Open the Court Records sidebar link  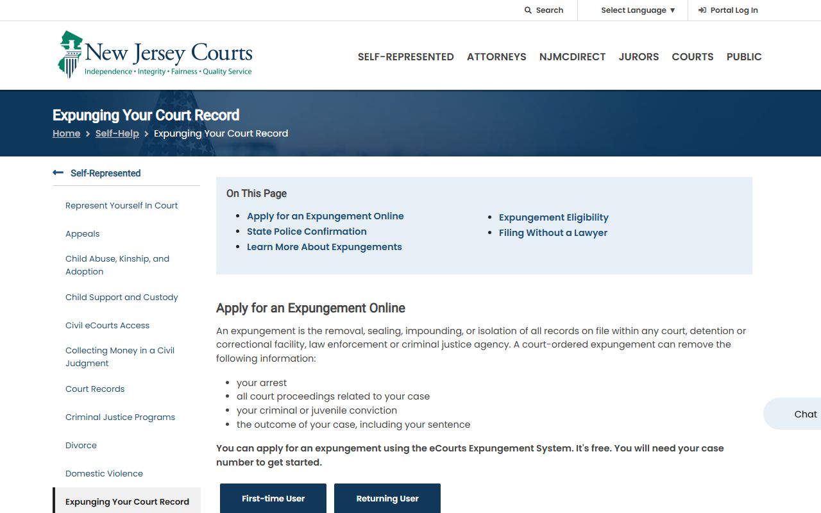pos(95,389)
